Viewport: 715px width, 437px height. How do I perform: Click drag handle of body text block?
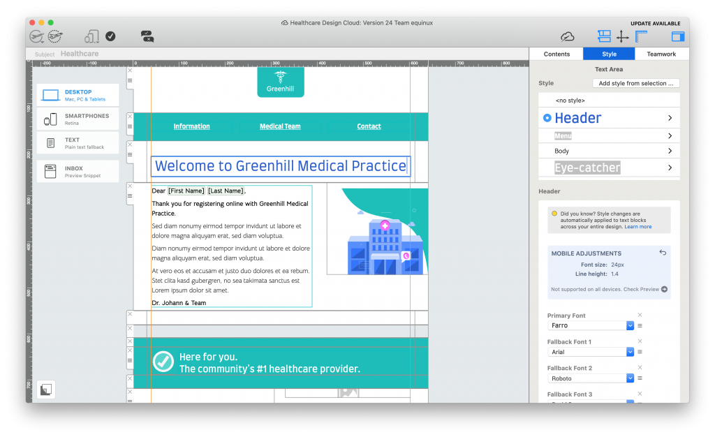(130, 196)
